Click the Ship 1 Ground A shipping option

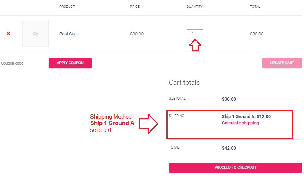click(246, 117)
